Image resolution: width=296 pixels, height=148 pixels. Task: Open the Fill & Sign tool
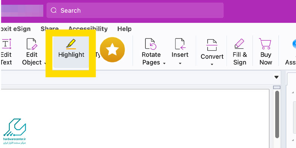[x=240, y=52]
